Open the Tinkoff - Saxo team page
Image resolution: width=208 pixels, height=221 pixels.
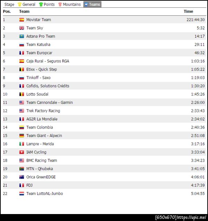point(38,78)
